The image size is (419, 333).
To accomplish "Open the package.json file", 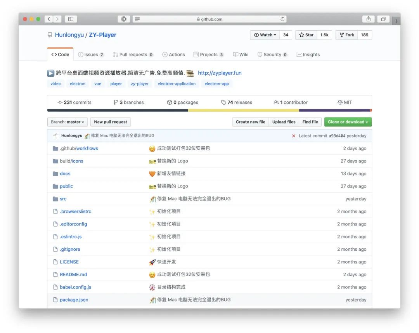I will click(x=74, y=300).
